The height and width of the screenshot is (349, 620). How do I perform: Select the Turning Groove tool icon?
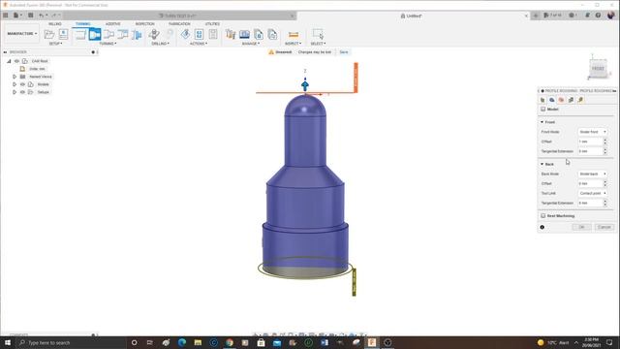tap(123, 35)
